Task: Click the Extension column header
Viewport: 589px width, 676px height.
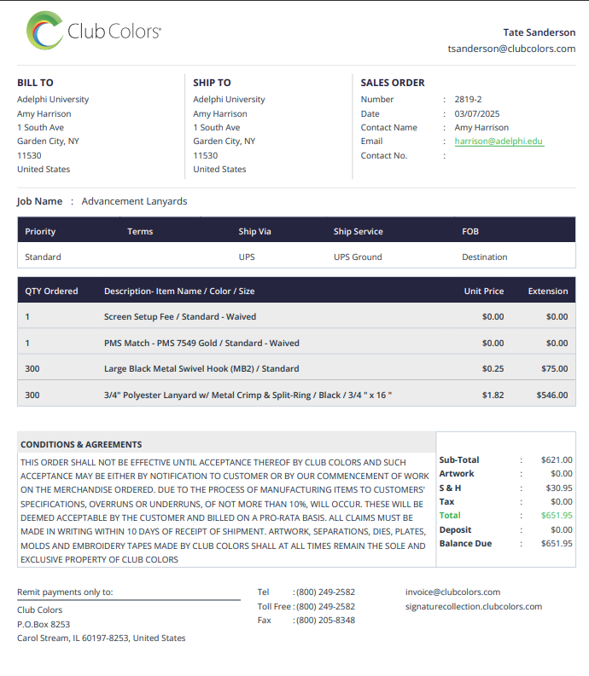Action: pos(547,291)
